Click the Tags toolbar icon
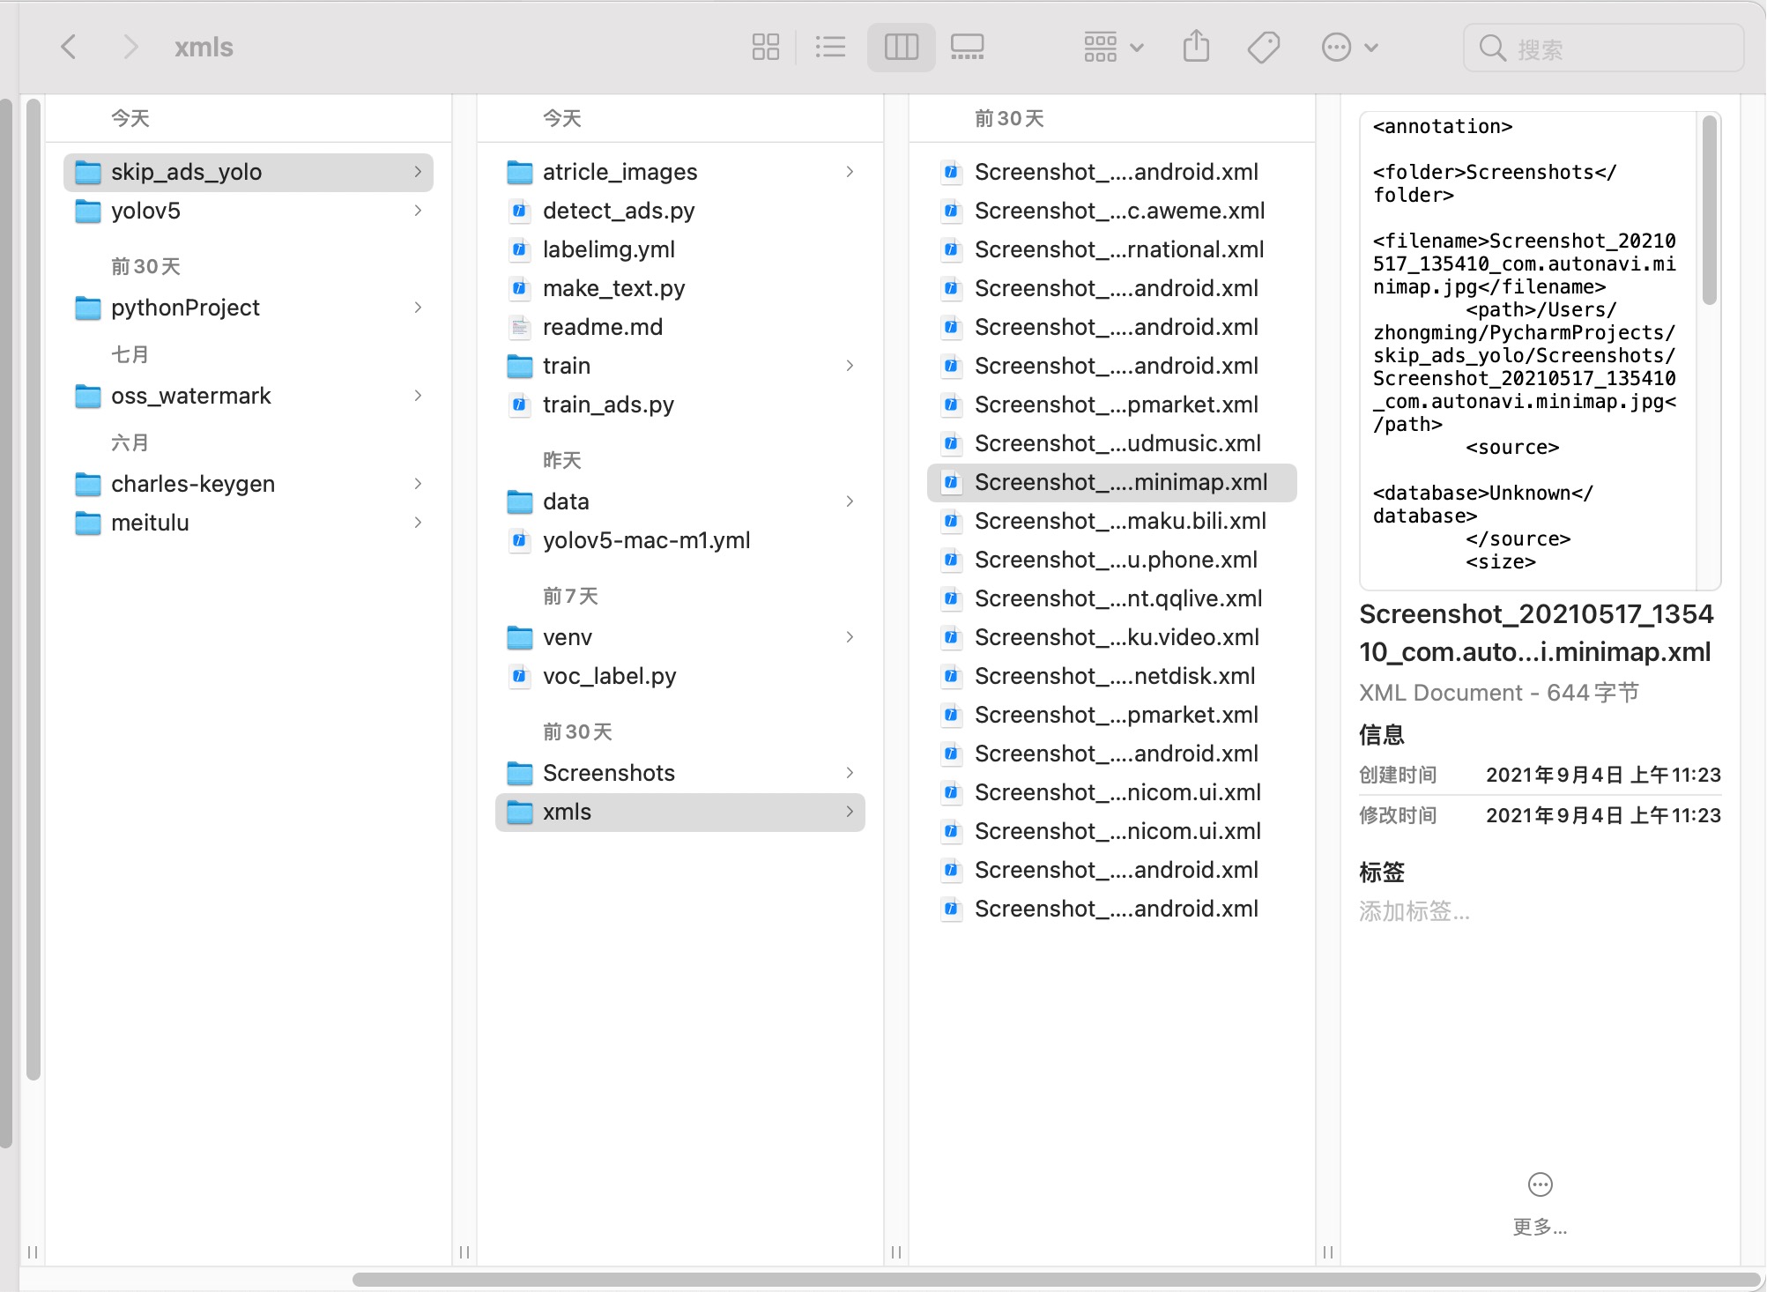 tap(1264, 47)
